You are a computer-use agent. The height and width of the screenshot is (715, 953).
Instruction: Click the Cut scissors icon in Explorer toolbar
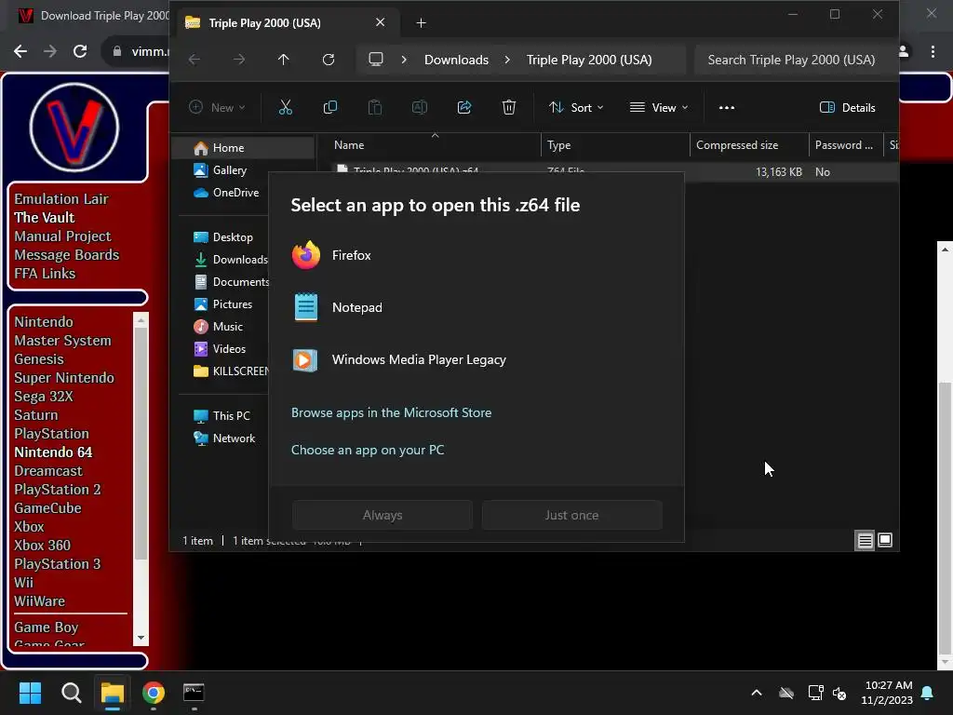click(x=285, y=108)
